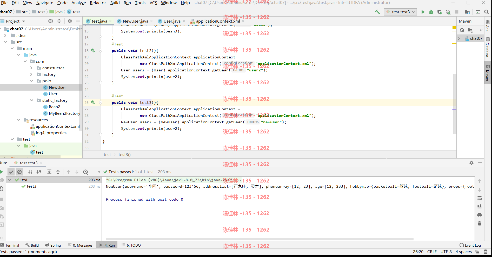Start debugging with the bug icon
The height and width of the screenshot is (257, 492).
click(x=431, y=12)
